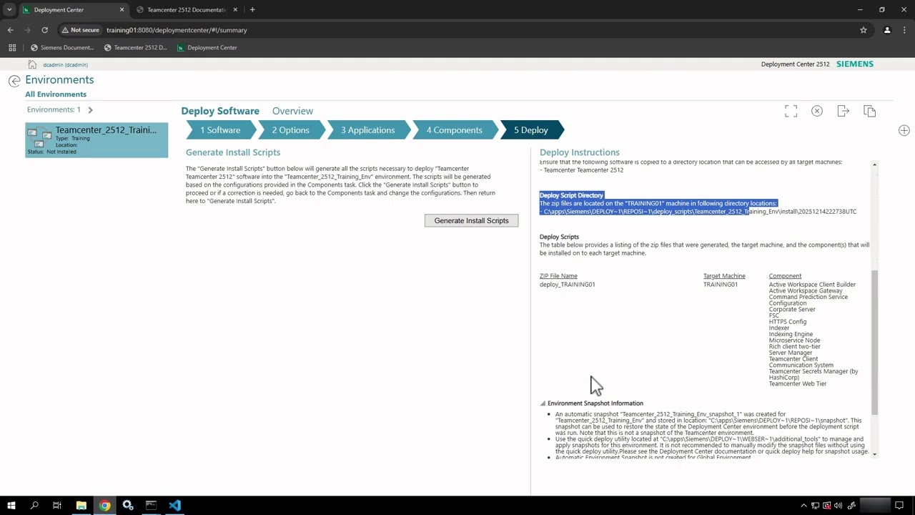This screenshot has width=915, height=515.
Task: Add new environment with circled plus icon
Action: pos(904,130)
